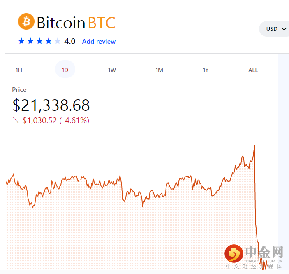
Task: Click the 4.0 rating score
Action: (69, 41)
